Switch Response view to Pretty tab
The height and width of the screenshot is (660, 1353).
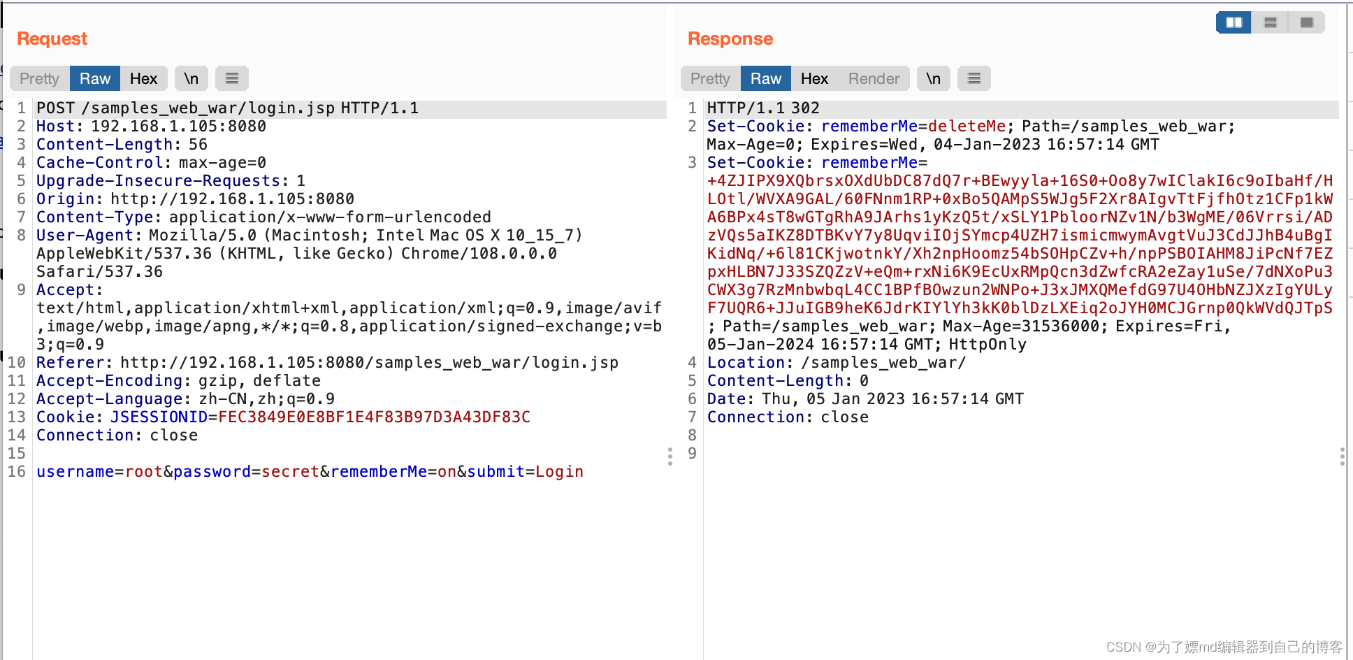(x=710, y=78)
